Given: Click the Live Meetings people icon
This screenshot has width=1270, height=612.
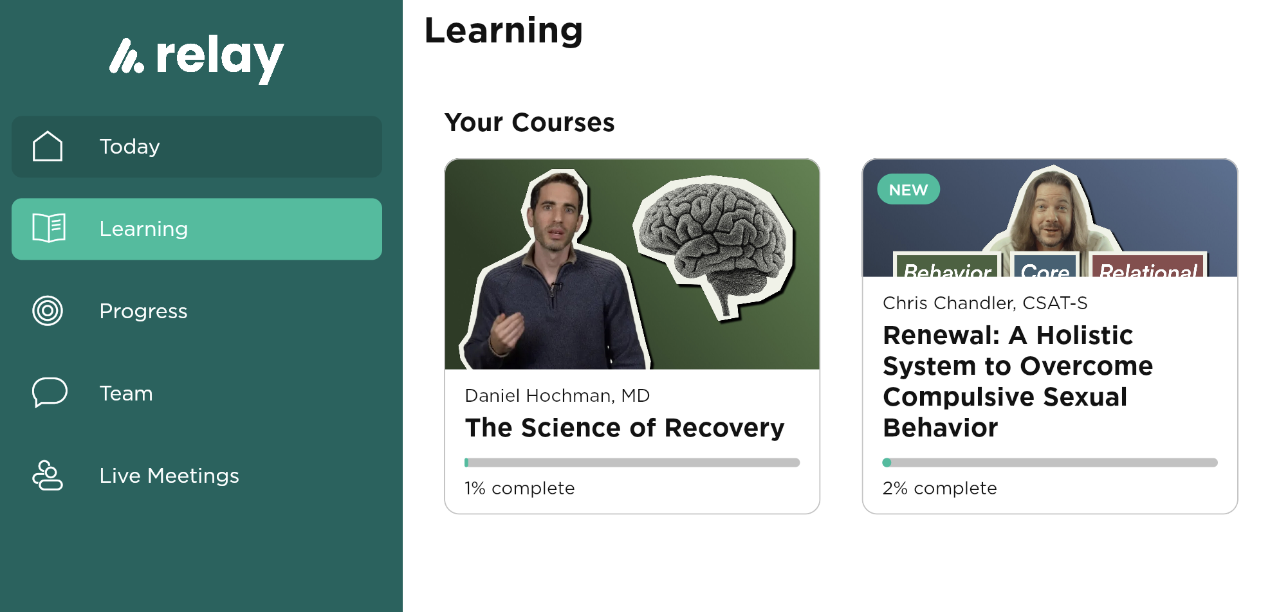Looking at the screenshot, I should pyautogui.click(x=47, y=475).
